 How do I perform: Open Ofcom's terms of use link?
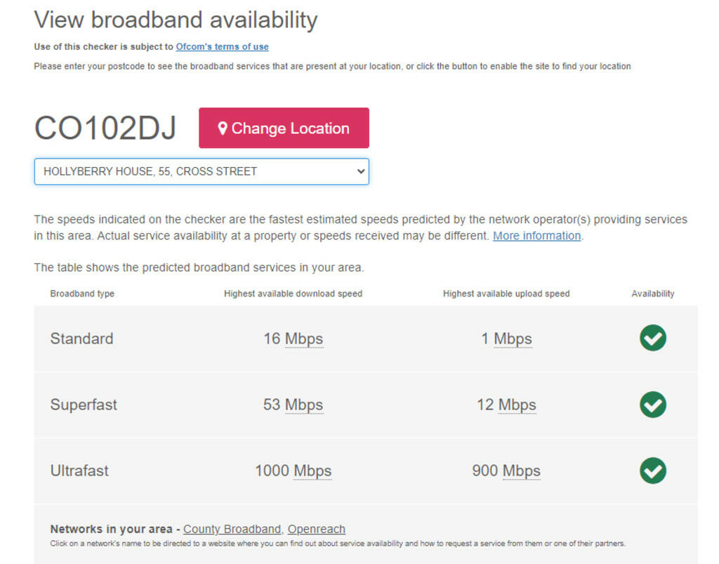pos(222,47)
